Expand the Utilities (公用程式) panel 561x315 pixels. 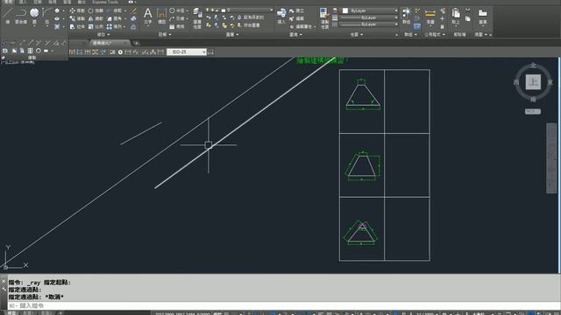[435, 35]
